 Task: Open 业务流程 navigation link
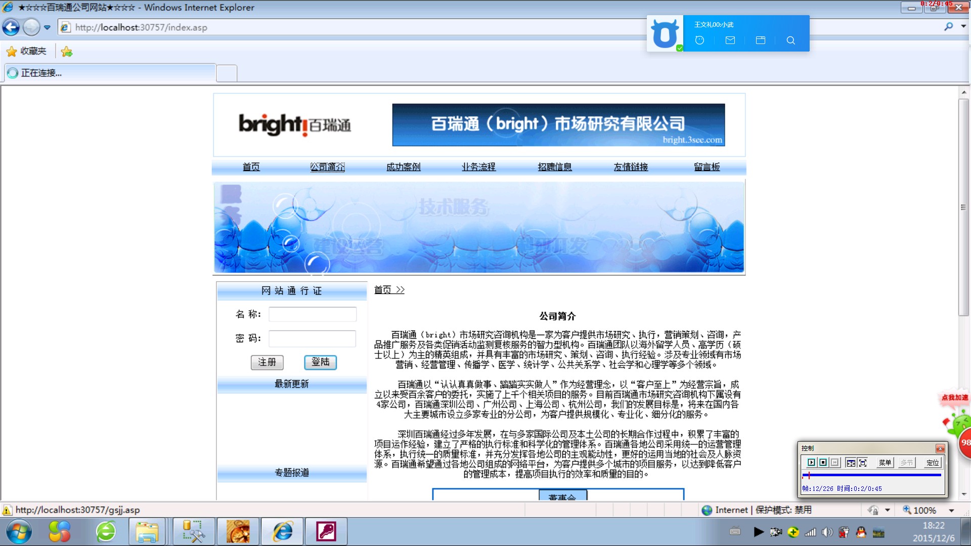(478, 167)
